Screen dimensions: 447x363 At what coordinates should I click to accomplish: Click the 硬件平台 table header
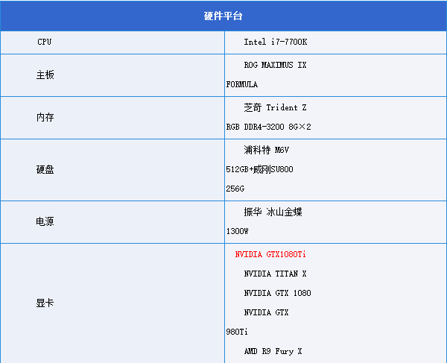tap(223, 16)
